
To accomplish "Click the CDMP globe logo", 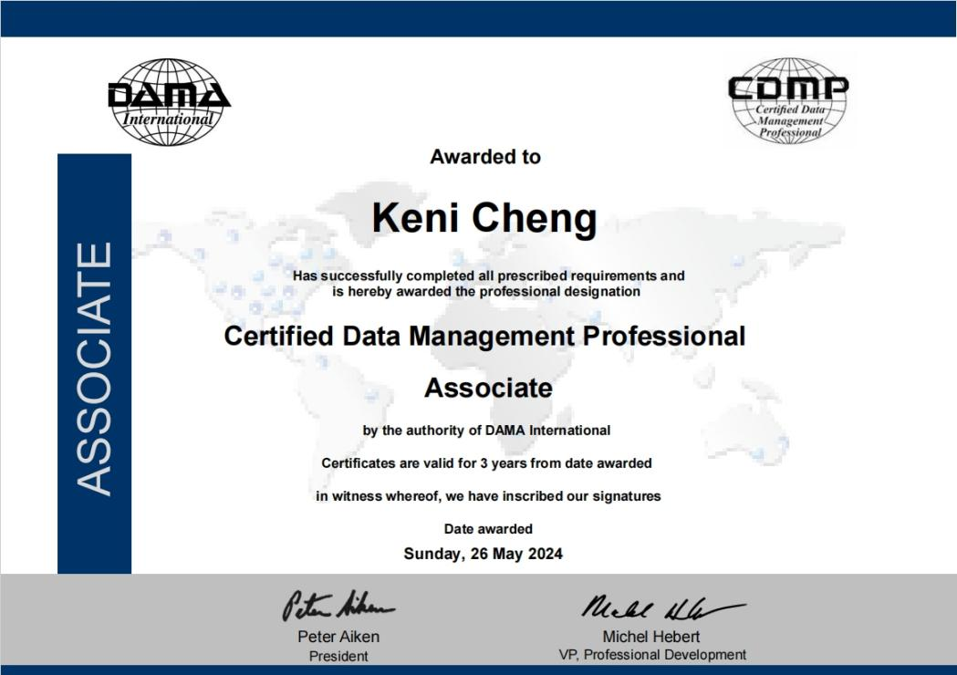I will click(788, 100).
